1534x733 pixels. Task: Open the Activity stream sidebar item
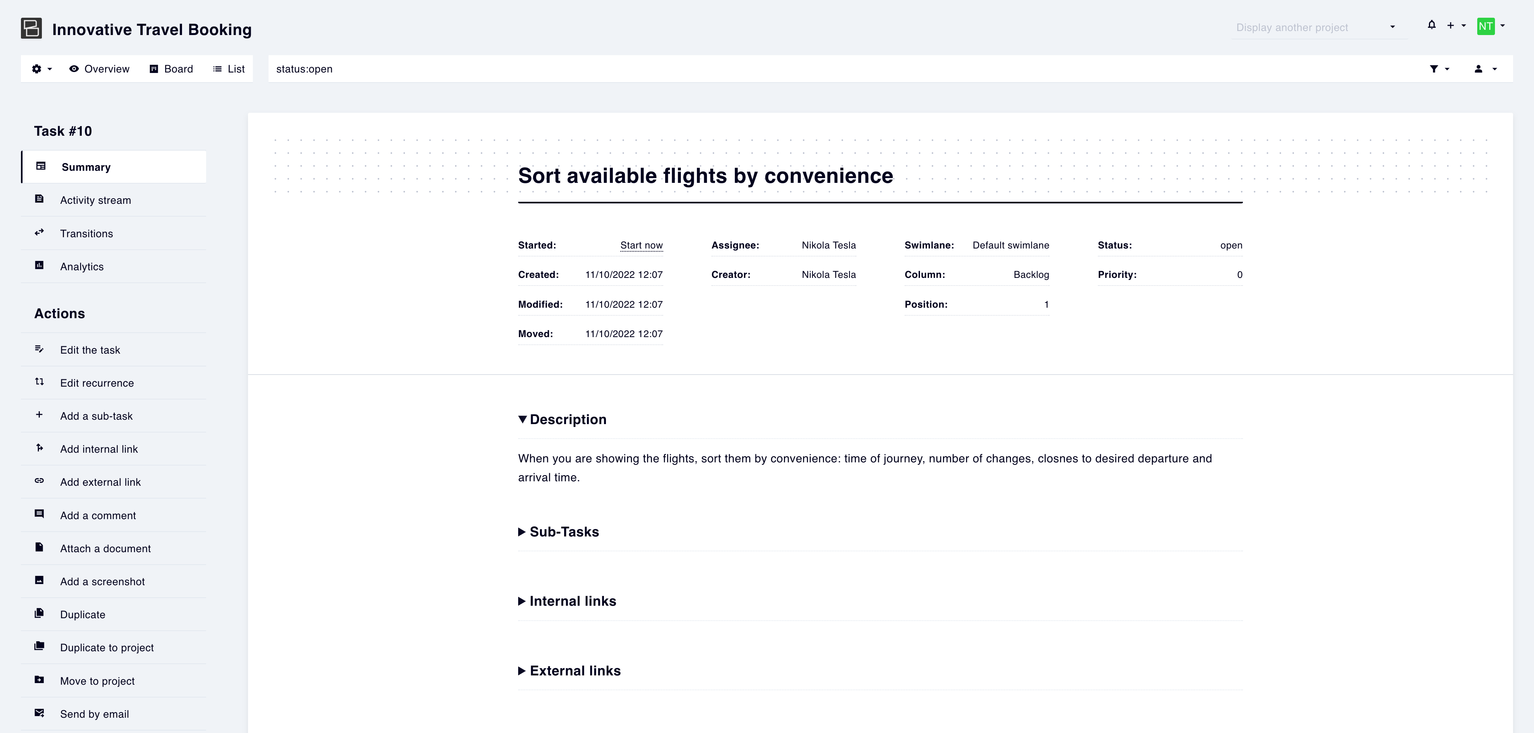click(95, 200)
